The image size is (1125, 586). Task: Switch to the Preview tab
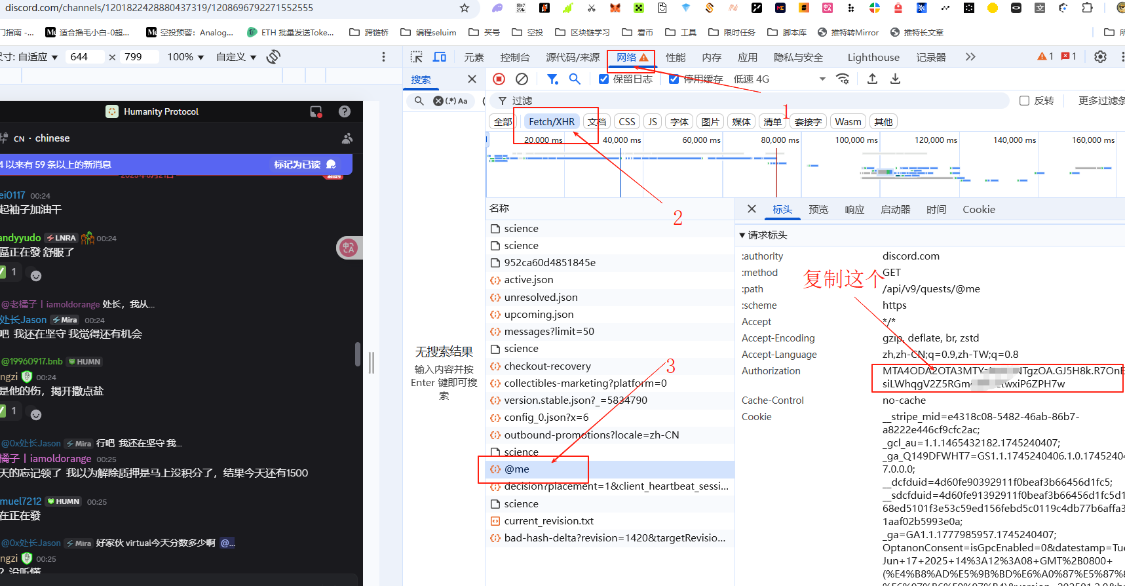pyautogui.click(x=818, y=210)
